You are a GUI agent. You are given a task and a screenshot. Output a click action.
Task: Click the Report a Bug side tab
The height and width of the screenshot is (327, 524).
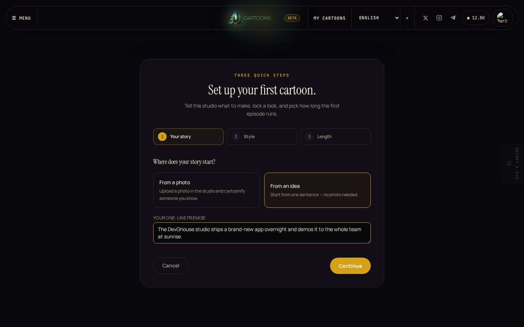point(512,163)
